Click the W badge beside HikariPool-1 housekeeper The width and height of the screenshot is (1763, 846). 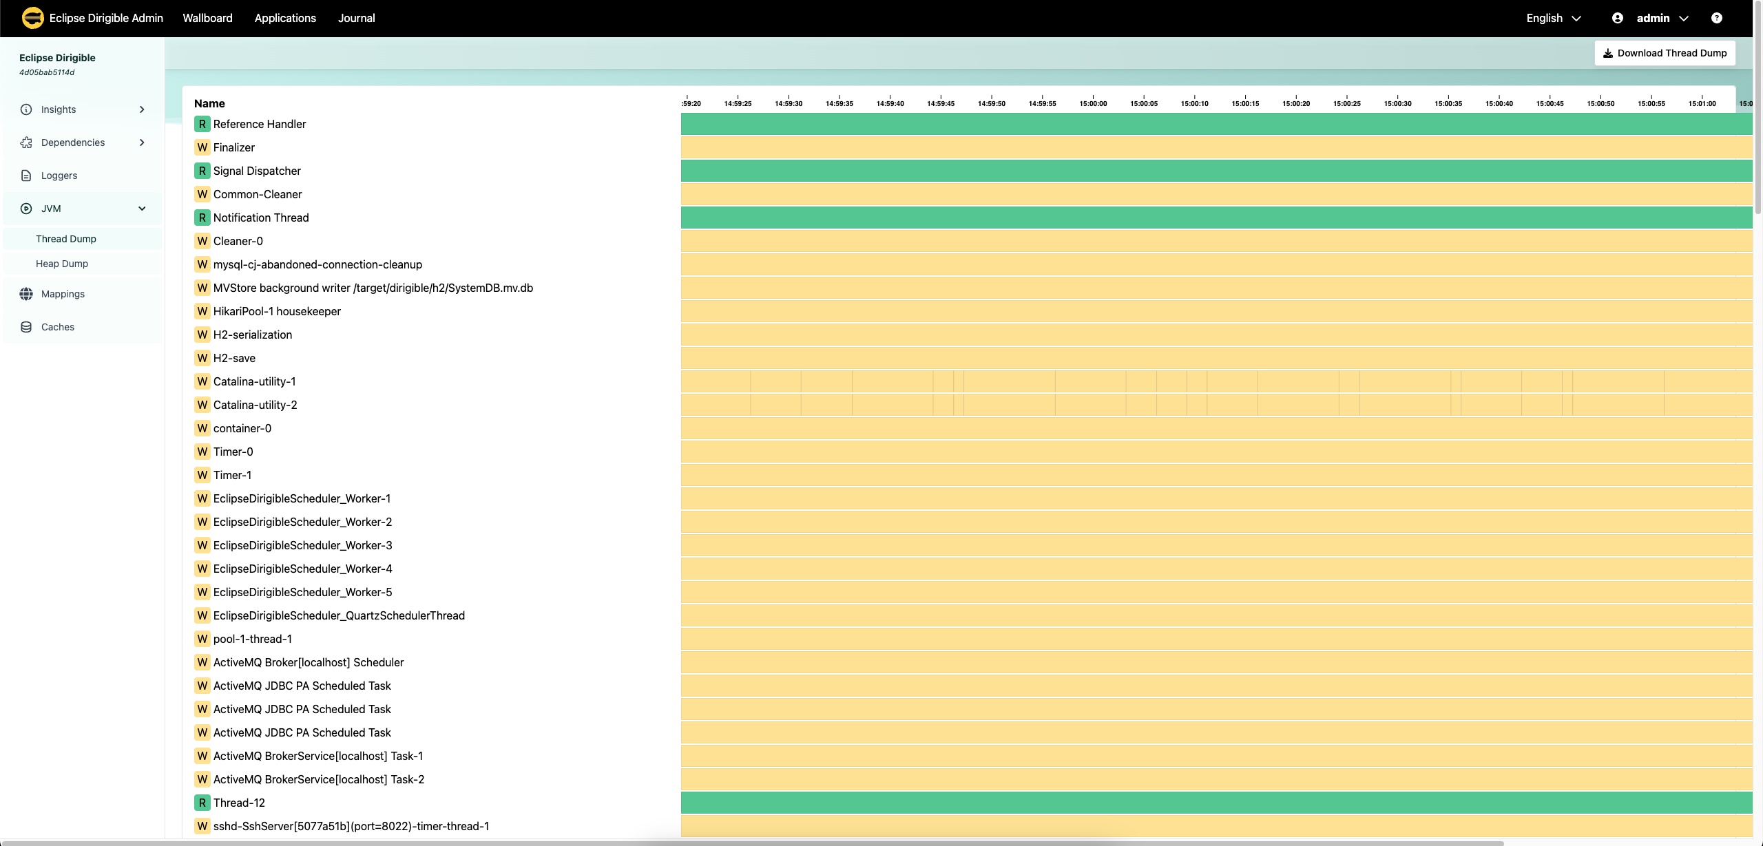tap(202, 311)
